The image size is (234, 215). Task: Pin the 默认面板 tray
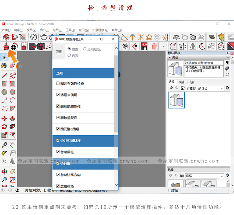[x=228, y=53]
